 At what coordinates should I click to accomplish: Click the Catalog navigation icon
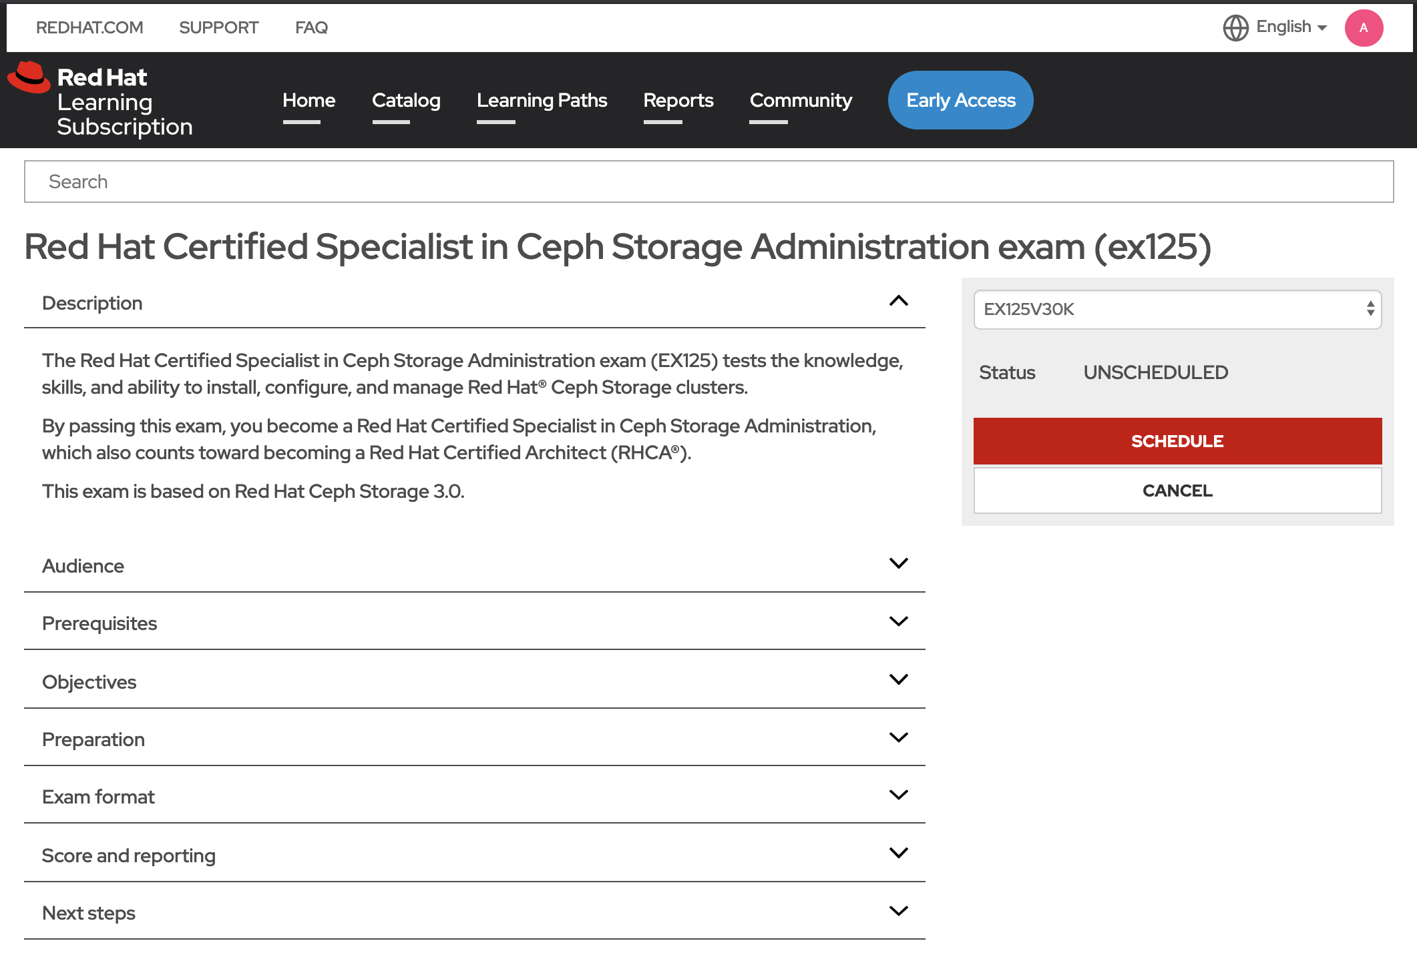click(x=406, y=99)
